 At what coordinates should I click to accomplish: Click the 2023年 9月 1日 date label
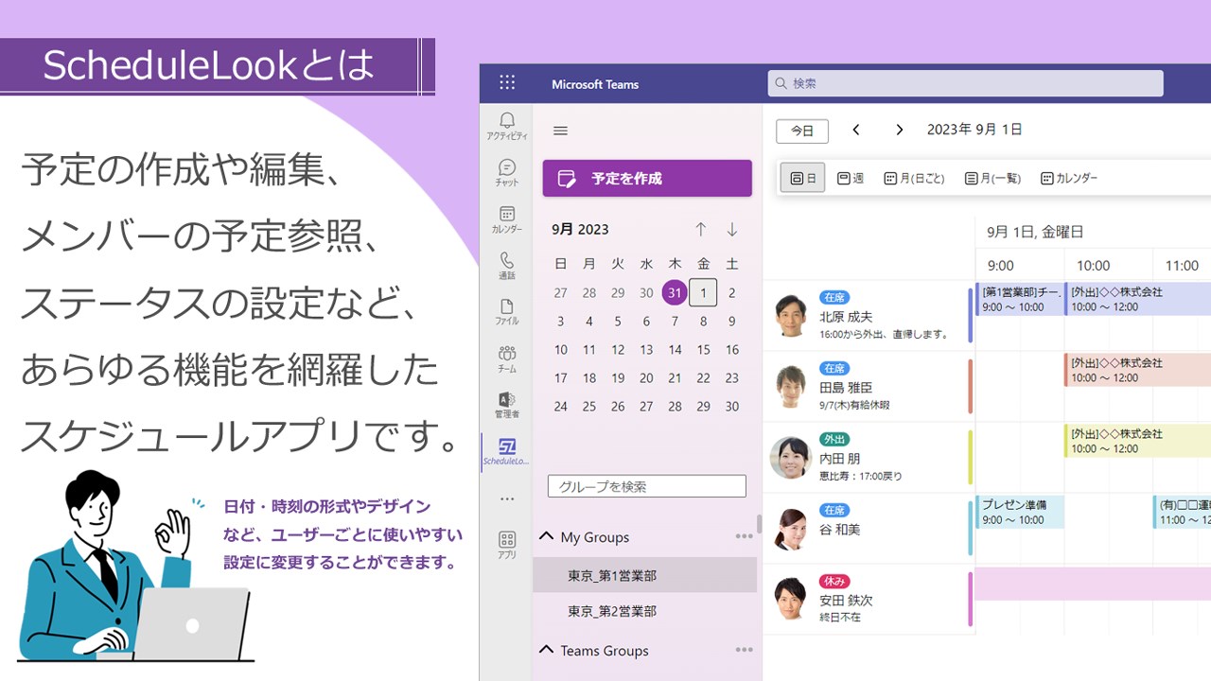(974, 130)
